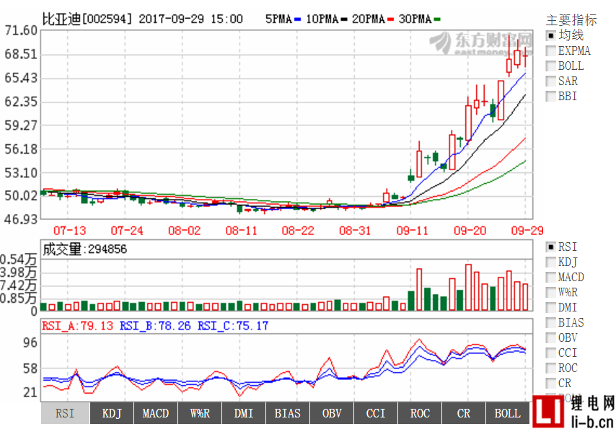
Task: Click the 09-29 date axis label
Action: 527,231
